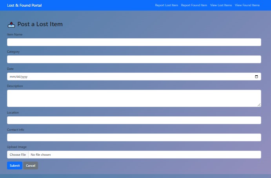The width and height of the screenshot is (271, 178).
Task: Click the Description resize handle
Action: click(x=259, y=105)
